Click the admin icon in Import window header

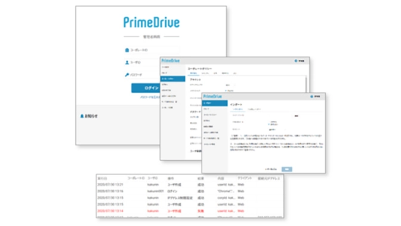click(311, 97)
